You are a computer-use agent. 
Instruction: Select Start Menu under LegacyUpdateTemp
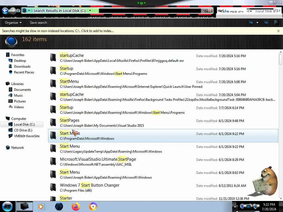(163, 149)
